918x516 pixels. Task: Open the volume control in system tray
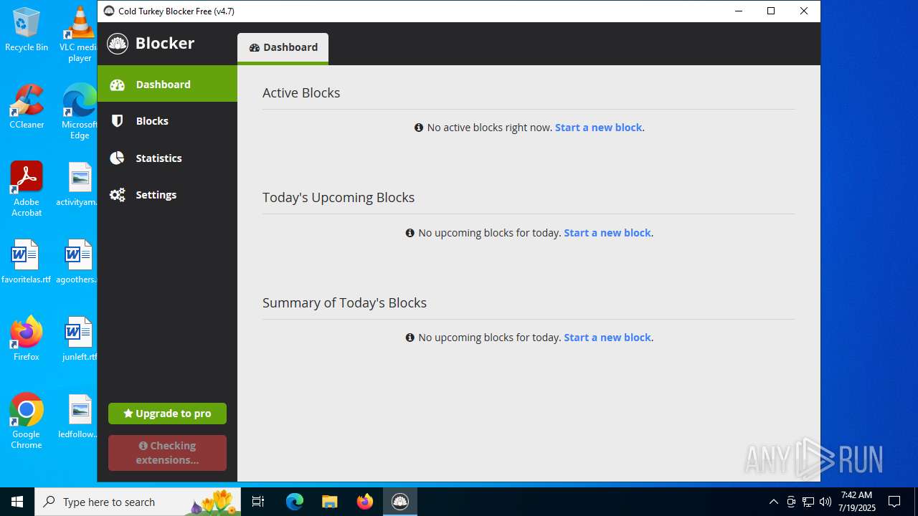click(x=825, y=502)
